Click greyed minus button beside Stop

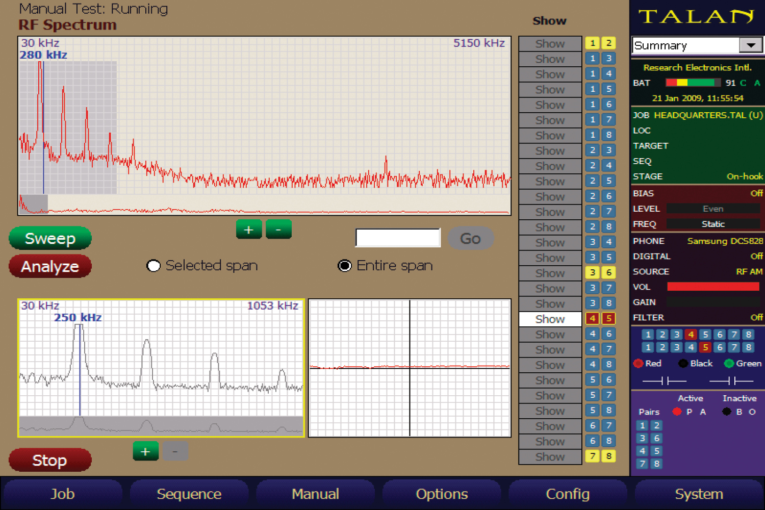point(175,451)
